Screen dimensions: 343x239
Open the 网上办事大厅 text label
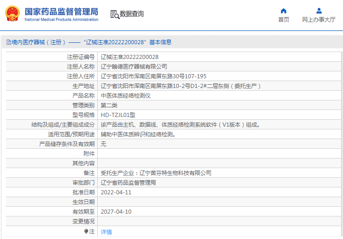[319, 19]
